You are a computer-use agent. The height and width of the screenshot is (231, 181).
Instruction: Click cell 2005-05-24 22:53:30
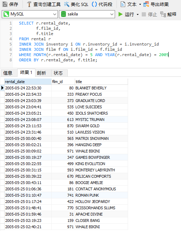[28, 88]
